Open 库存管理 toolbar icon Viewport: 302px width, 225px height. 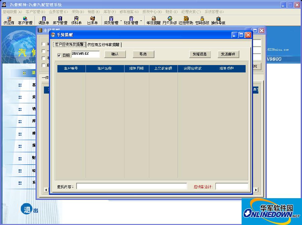pyautogui.click(x=60, y=20)
